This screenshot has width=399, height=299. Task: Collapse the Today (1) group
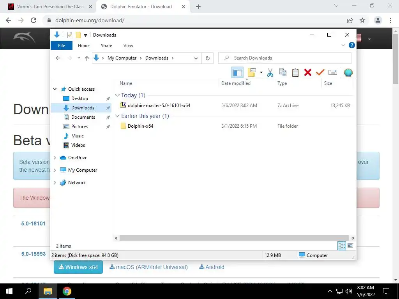click(x=117, y=95)
